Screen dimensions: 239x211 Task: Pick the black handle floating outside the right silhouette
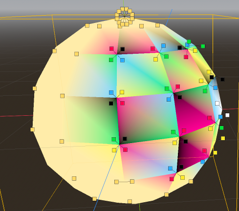coord(222,79)
